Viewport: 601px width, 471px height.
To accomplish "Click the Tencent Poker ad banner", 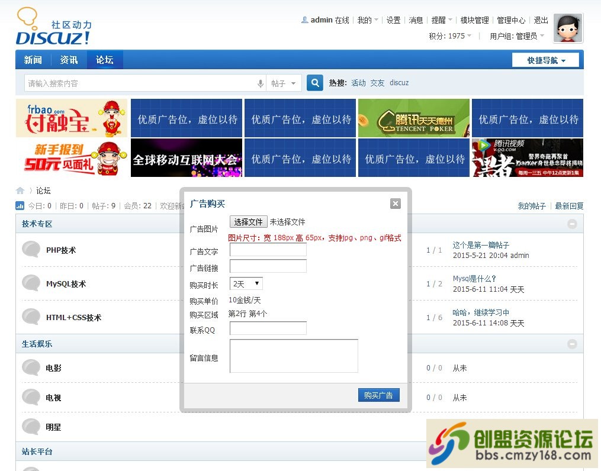I will 413,118.
